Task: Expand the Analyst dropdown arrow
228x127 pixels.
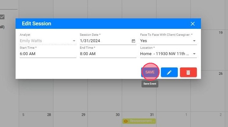Action: (x=74, y=41)
